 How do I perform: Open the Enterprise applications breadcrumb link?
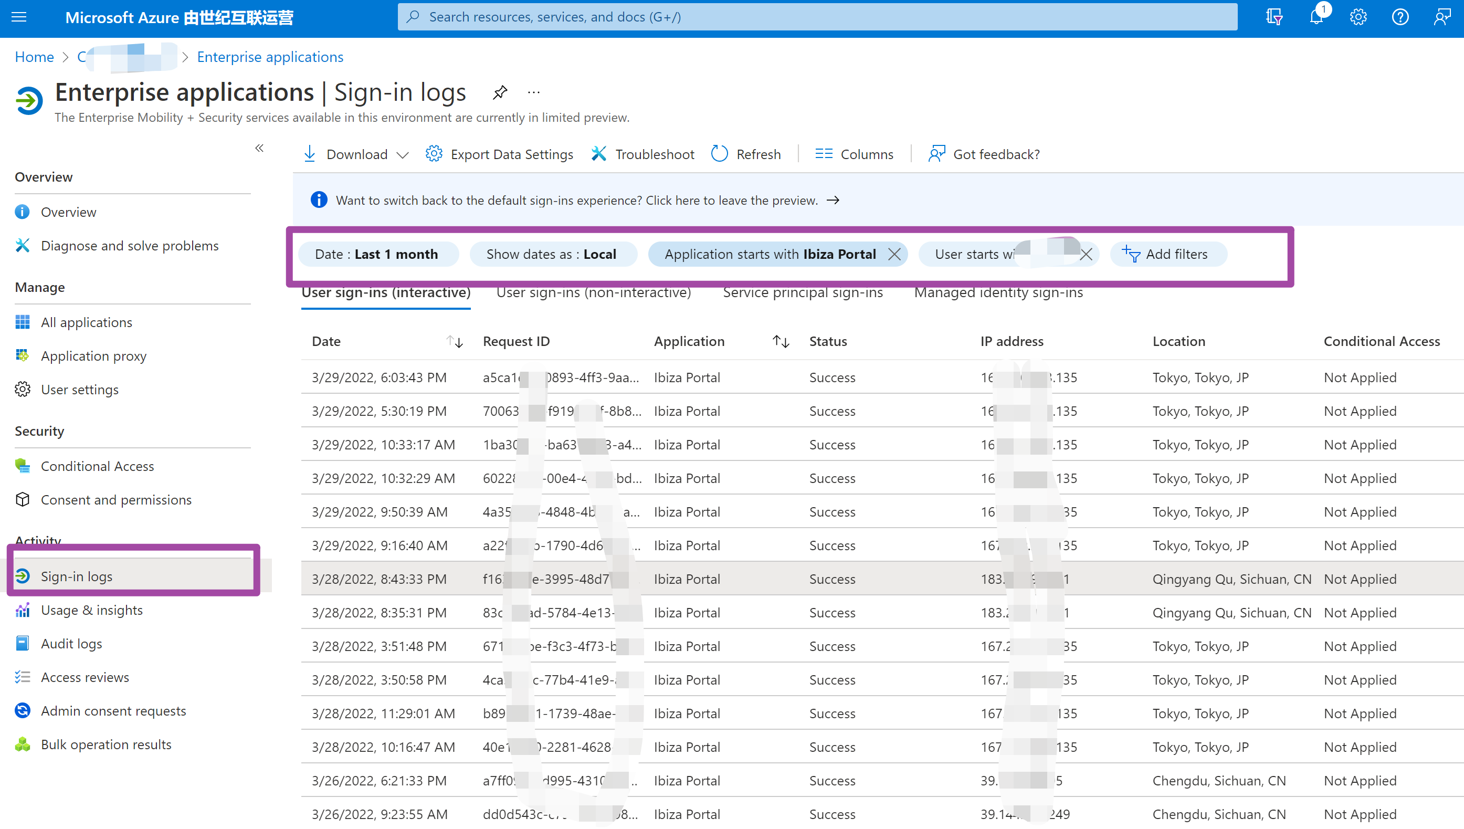(x=270, y=57)
